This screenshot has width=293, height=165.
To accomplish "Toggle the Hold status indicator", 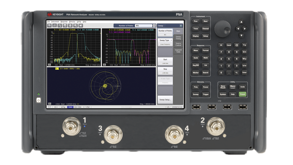I will coord(70,107).
